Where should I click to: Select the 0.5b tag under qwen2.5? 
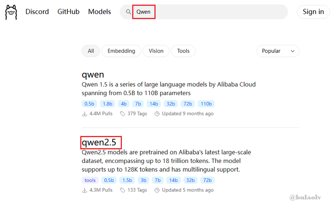tap(109, 180)
